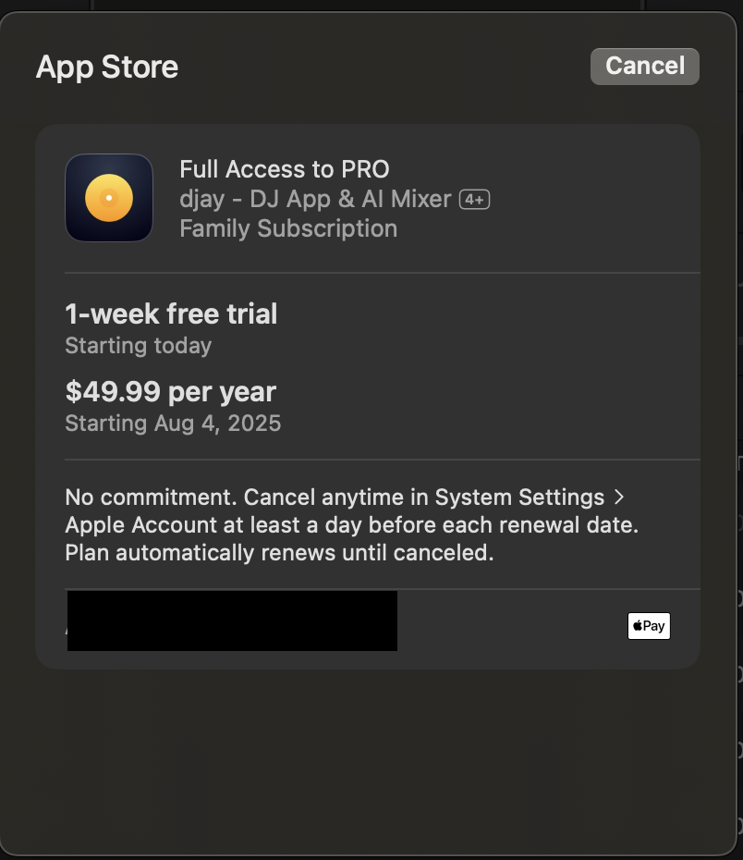Click the Starting today text
The height and width of the screenshot is (860, 743).
click(138, 346)
